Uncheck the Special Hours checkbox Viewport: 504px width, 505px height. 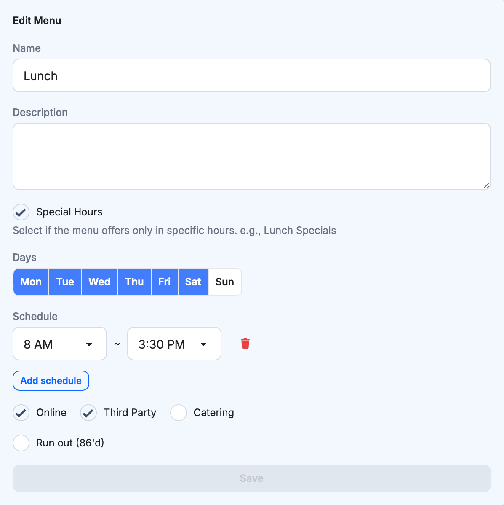click(x=21, y=212)
